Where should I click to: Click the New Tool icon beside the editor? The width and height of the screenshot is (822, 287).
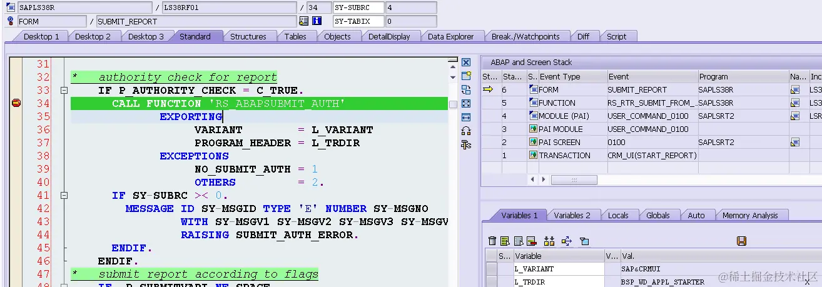pyautogui.click(x=465, y=76)
